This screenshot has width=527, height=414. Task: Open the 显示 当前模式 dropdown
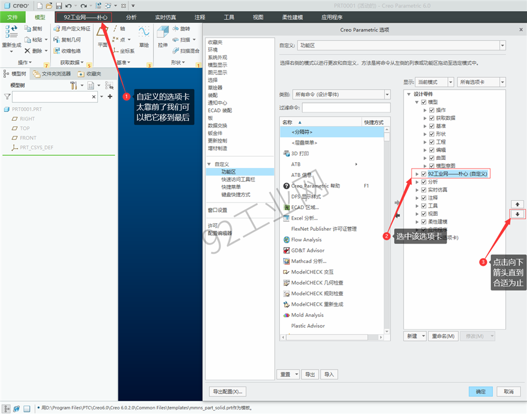tap(451, 82)
